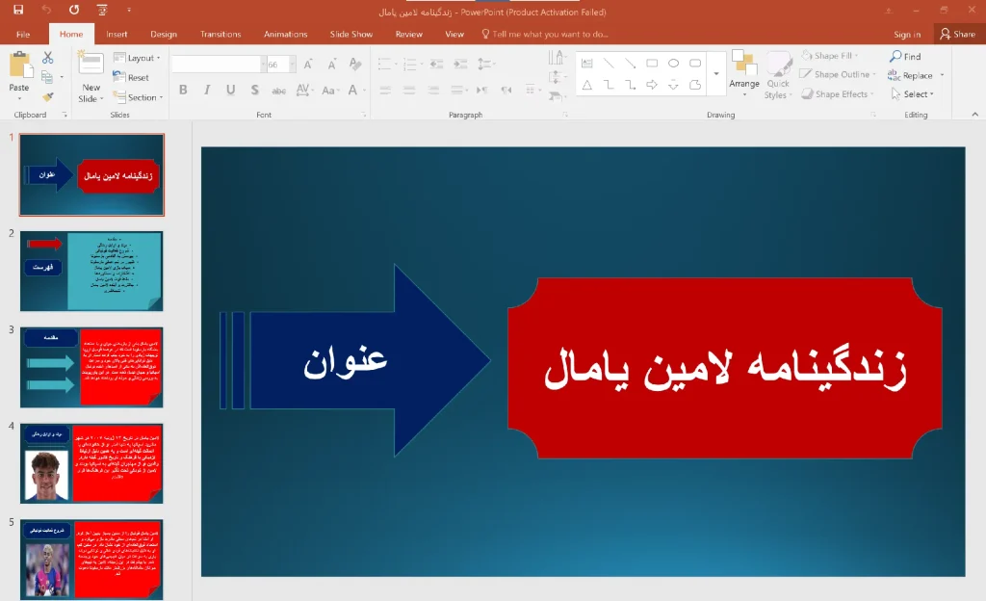The width and height of the screenshot is (986, 601).
Task: Open the Layout dropdown
Action: 137,58
